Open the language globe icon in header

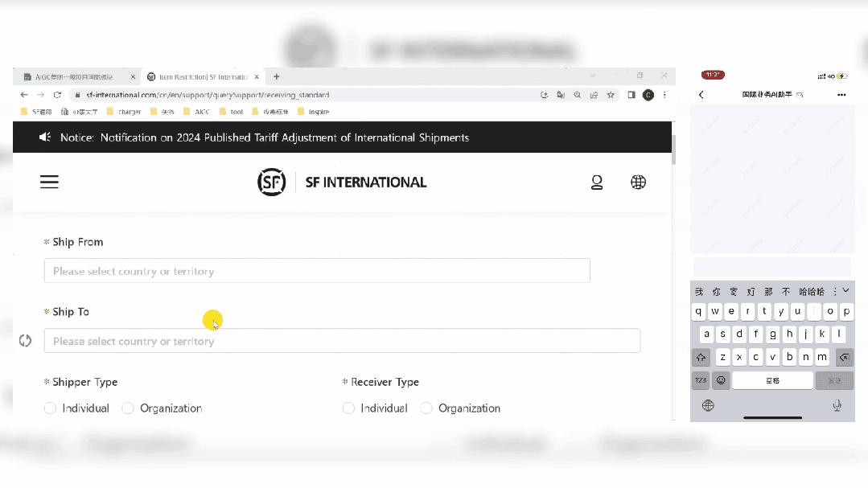[638, 182]
